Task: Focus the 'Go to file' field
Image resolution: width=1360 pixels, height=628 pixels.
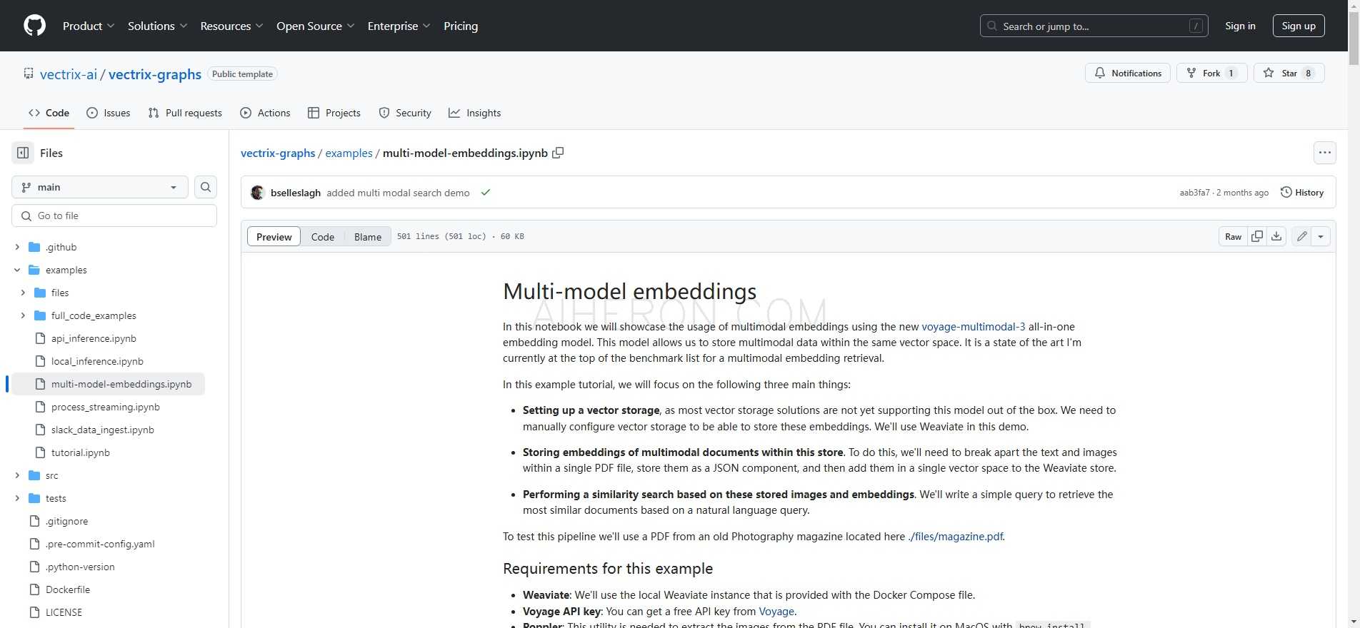Action: pos(114,216)
